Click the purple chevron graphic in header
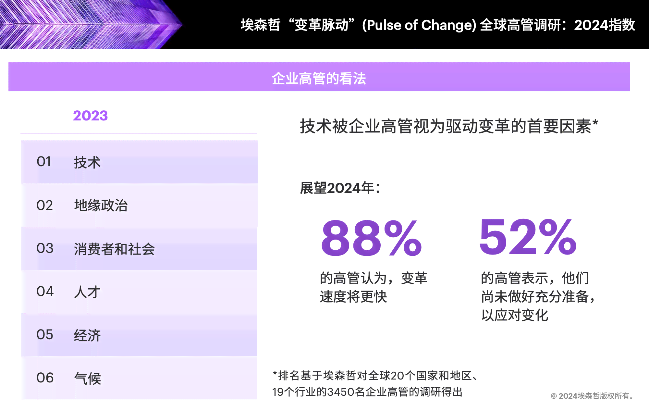The width and height of the screenshot is (649, 411). coord(91,24)
